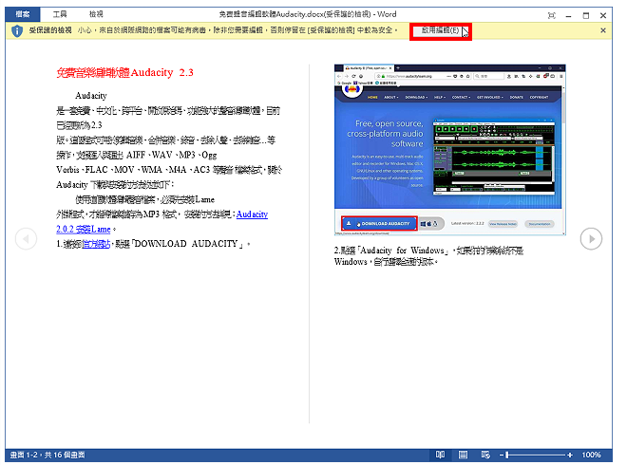Click caption text 'Audacity for Windows'
Image resolution: width=627 pixels, height=465 pixels.
pos(402,251)
